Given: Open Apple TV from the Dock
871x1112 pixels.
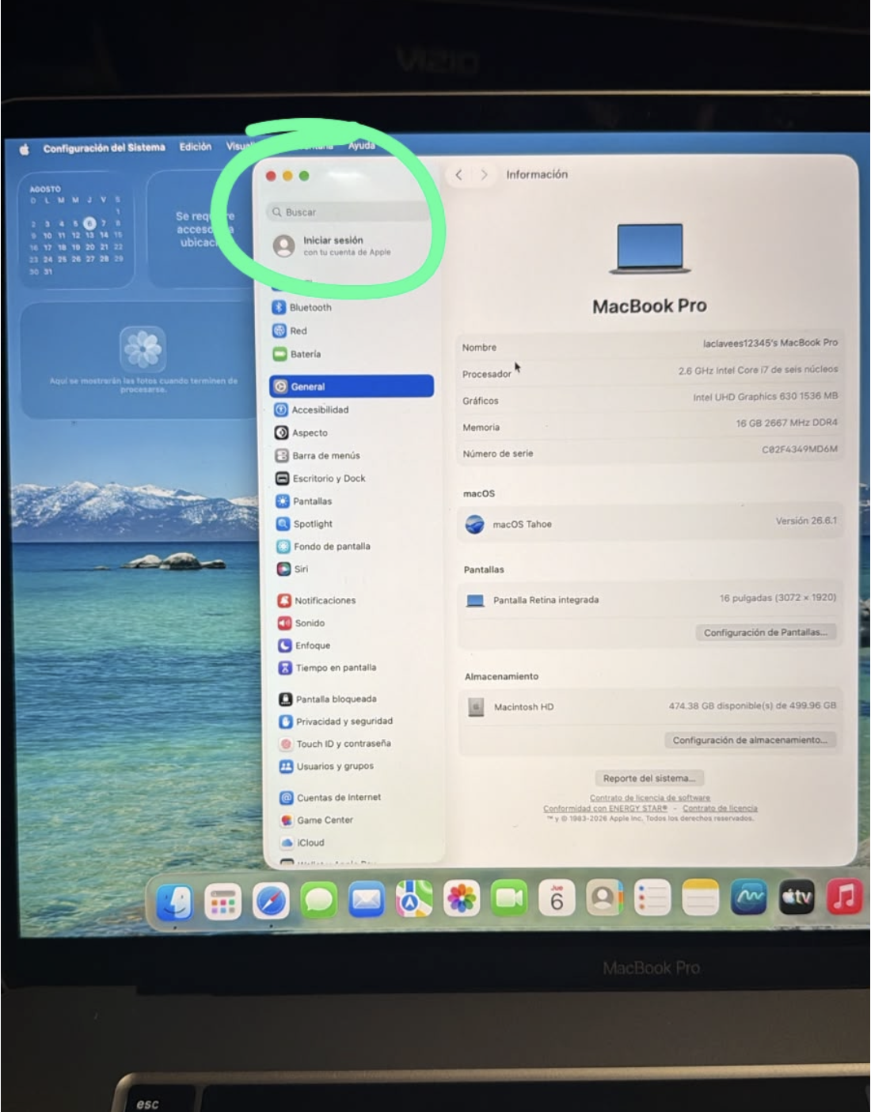Looking at the screenshot, I should pyautogui.click(x=797, y=898).
